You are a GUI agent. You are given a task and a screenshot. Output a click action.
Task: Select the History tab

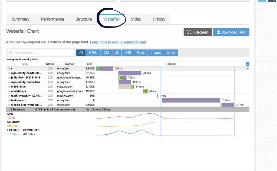(x=159, y=19)
